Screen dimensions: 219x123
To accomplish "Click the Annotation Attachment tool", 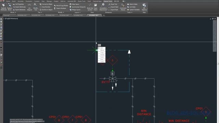I will pyautogui.click(x=103, y=7).
